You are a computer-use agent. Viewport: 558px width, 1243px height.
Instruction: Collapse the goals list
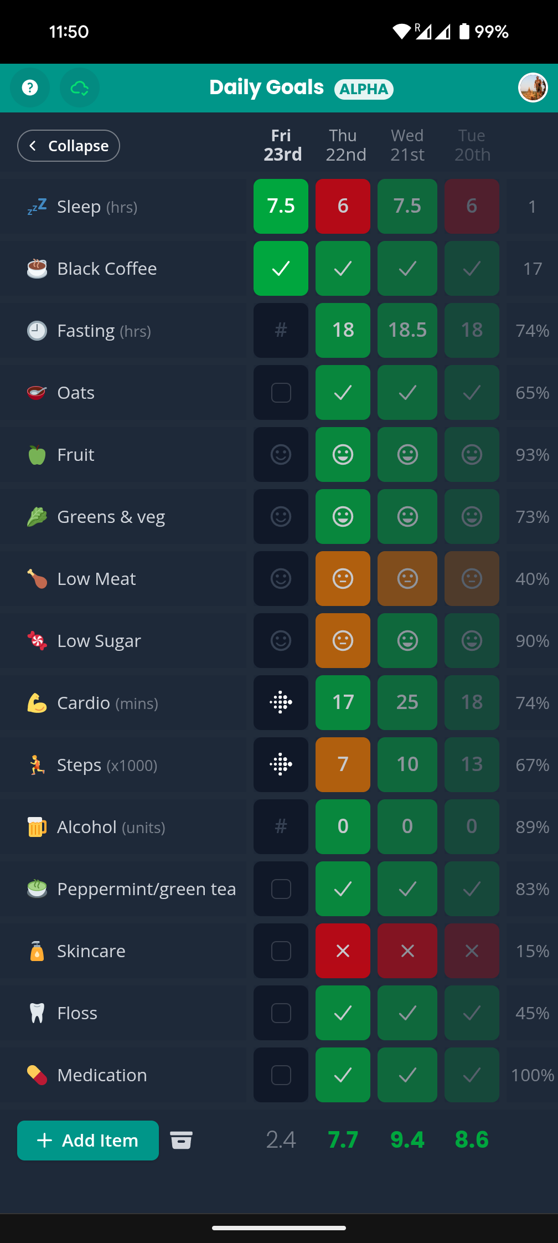(68, 145)
